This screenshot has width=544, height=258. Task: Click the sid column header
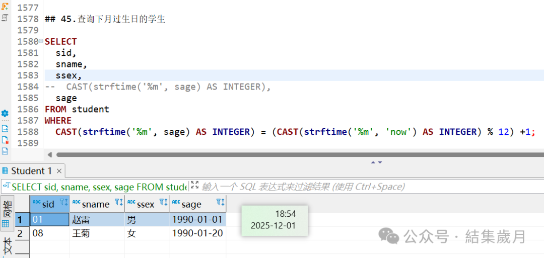49,204
